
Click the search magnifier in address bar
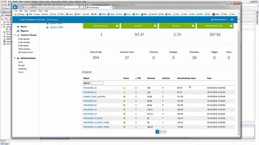point(79,7)
